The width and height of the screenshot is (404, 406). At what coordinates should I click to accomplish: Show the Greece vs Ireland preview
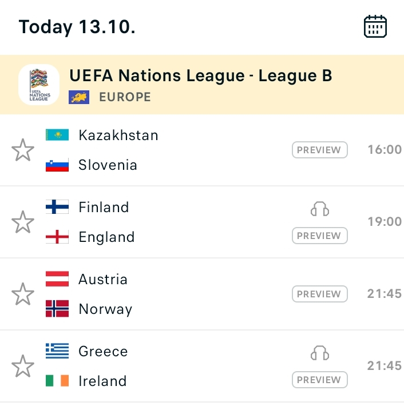(320, 380)
